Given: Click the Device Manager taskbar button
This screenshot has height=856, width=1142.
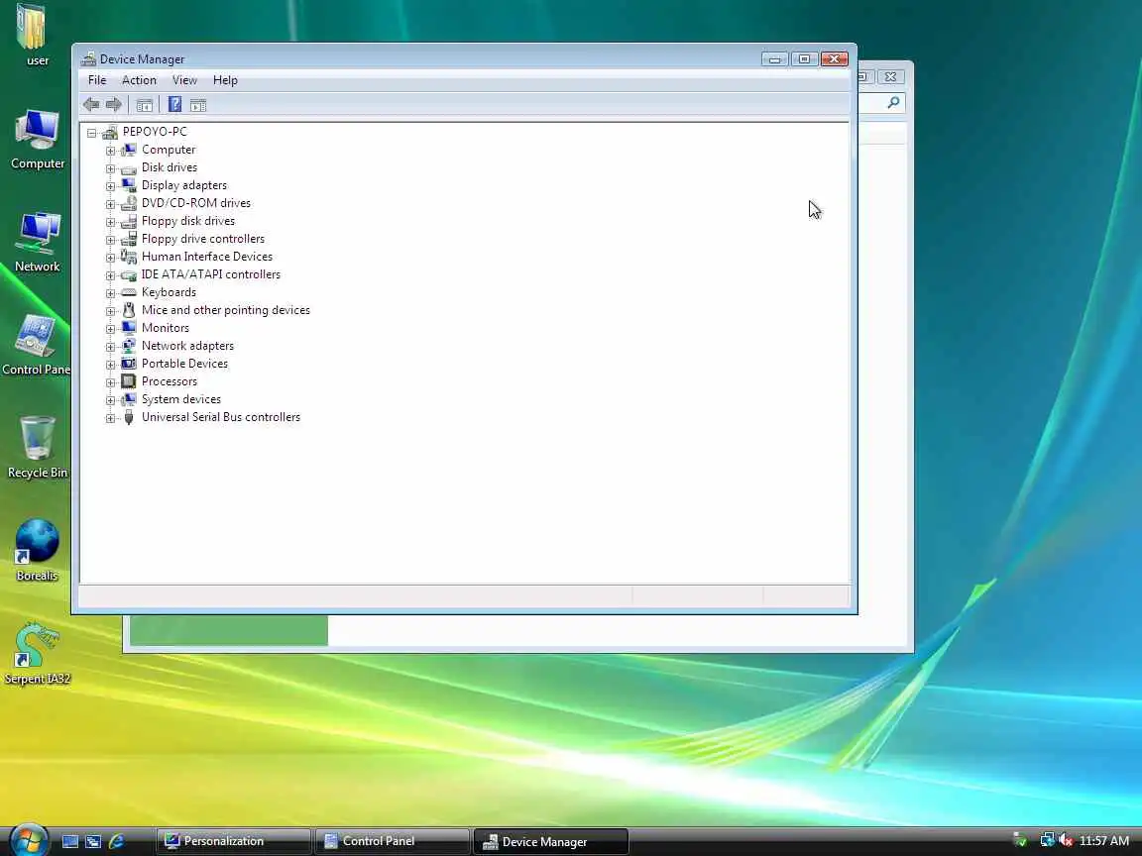Looking at the screenshot, I should click(550, 841).
